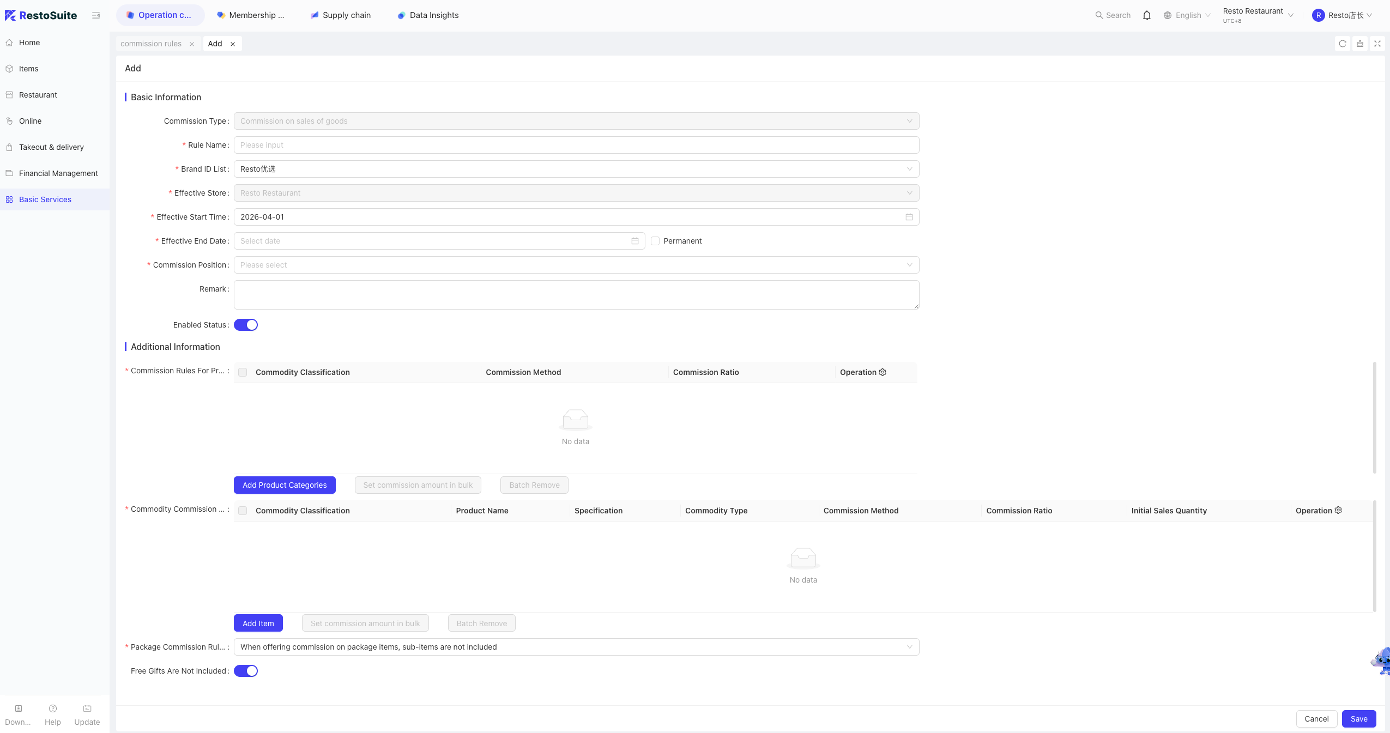Open the Package Commission Rules dropdown

pos(576,647)
